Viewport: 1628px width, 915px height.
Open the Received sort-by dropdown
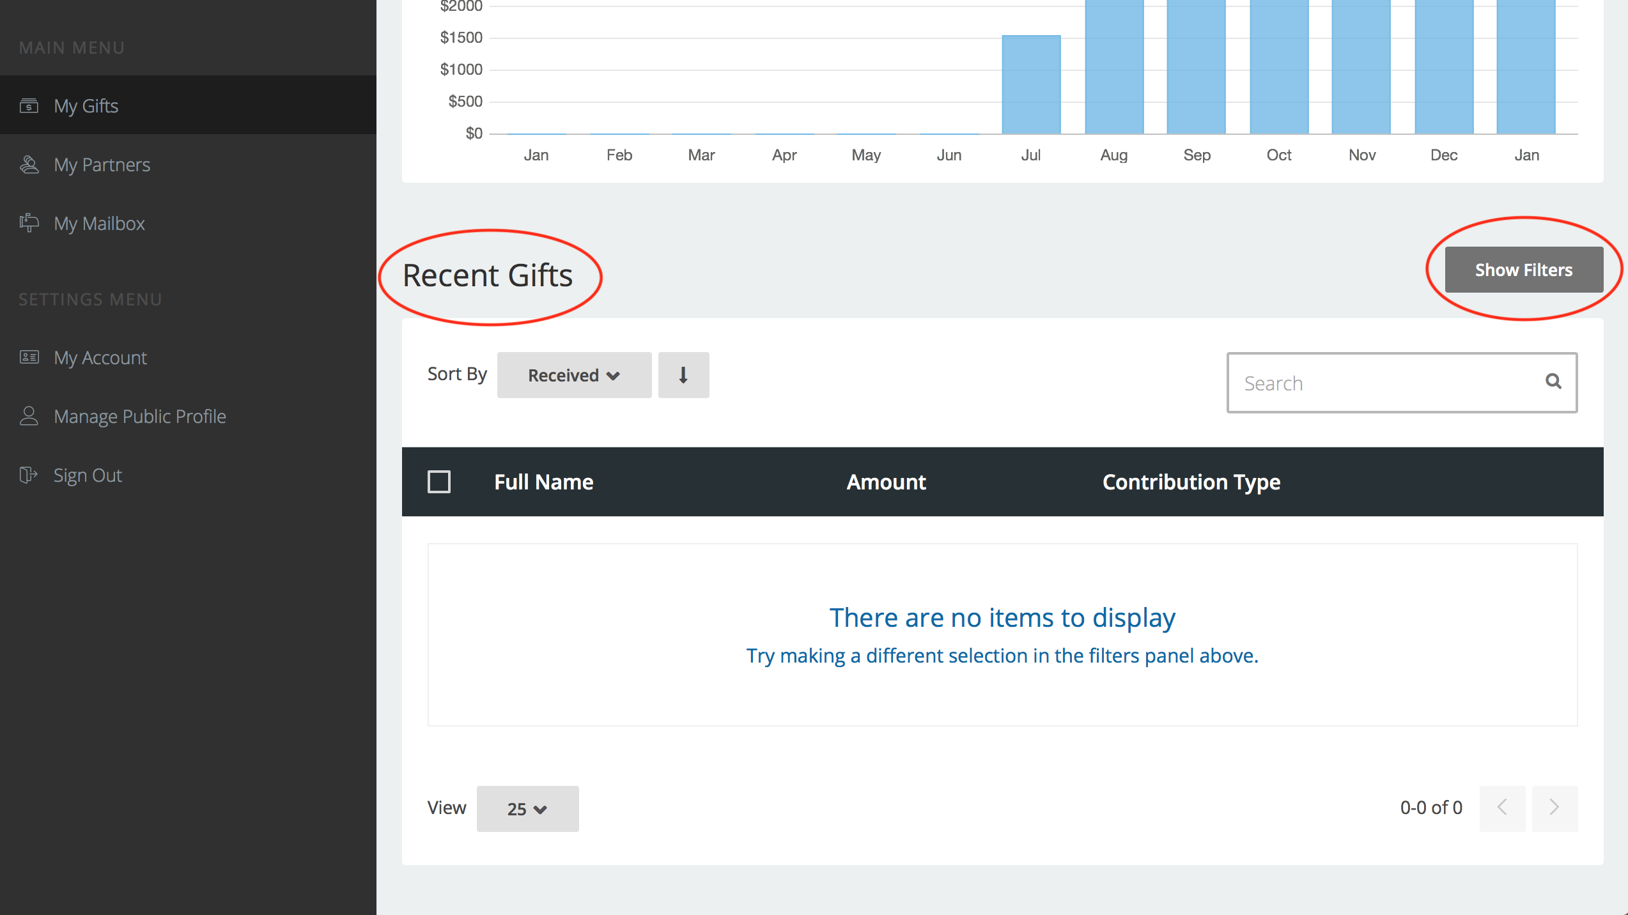click(573, 375)
